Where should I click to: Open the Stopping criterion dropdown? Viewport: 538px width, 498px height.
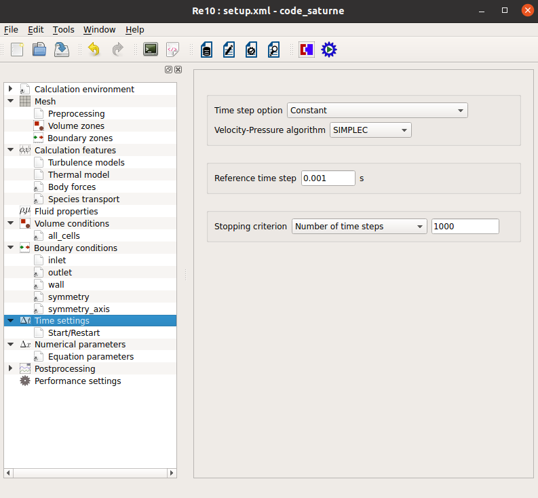[359, 227]
